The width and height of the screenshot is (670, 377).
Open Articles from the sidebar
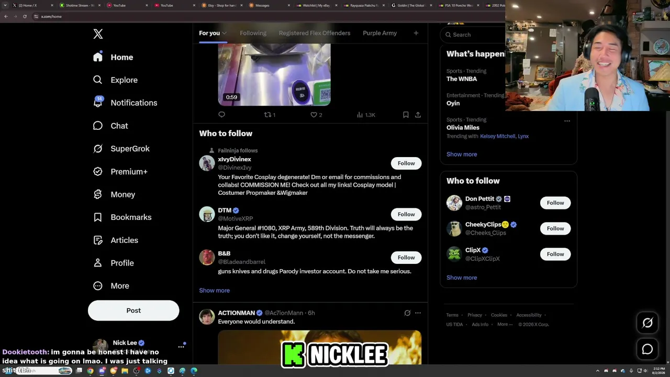pos(115,240)
